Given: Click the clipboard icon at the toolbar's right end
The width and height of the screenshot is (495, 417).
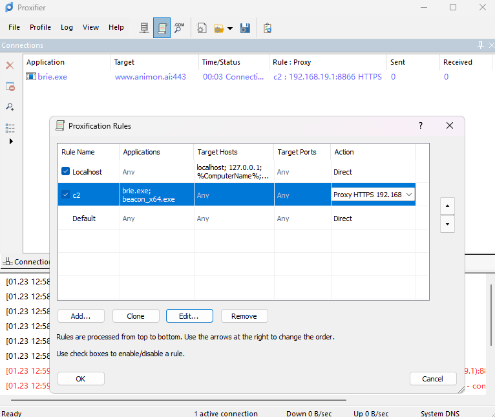Looking at the screenshot, I should click(268, 28).
